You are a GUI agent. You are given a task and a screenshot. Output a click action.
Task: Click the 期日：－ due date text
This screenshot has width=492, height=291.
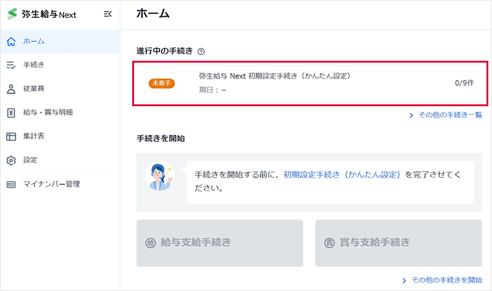[x=212, y=90]
